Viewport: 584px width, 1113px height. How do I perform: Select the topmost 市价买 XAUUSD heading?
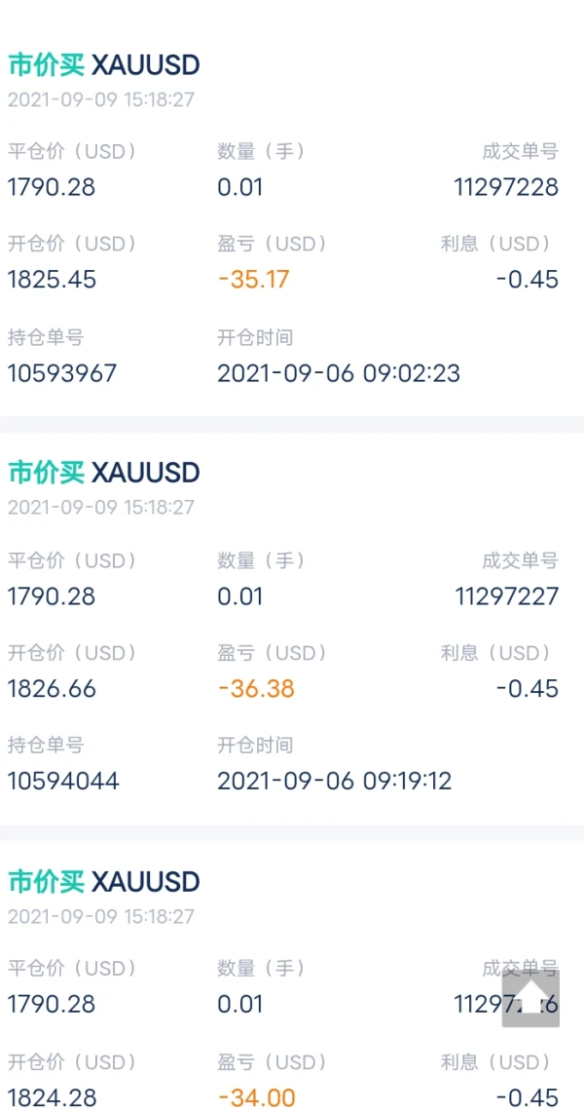click(104, 65)
